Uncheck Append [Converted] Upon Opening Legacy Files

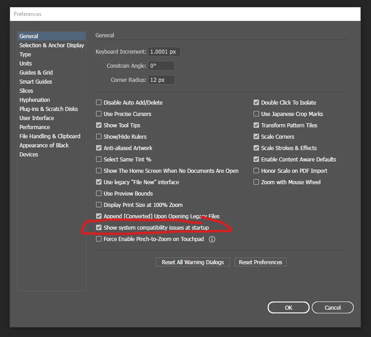(x=99, y=216)
